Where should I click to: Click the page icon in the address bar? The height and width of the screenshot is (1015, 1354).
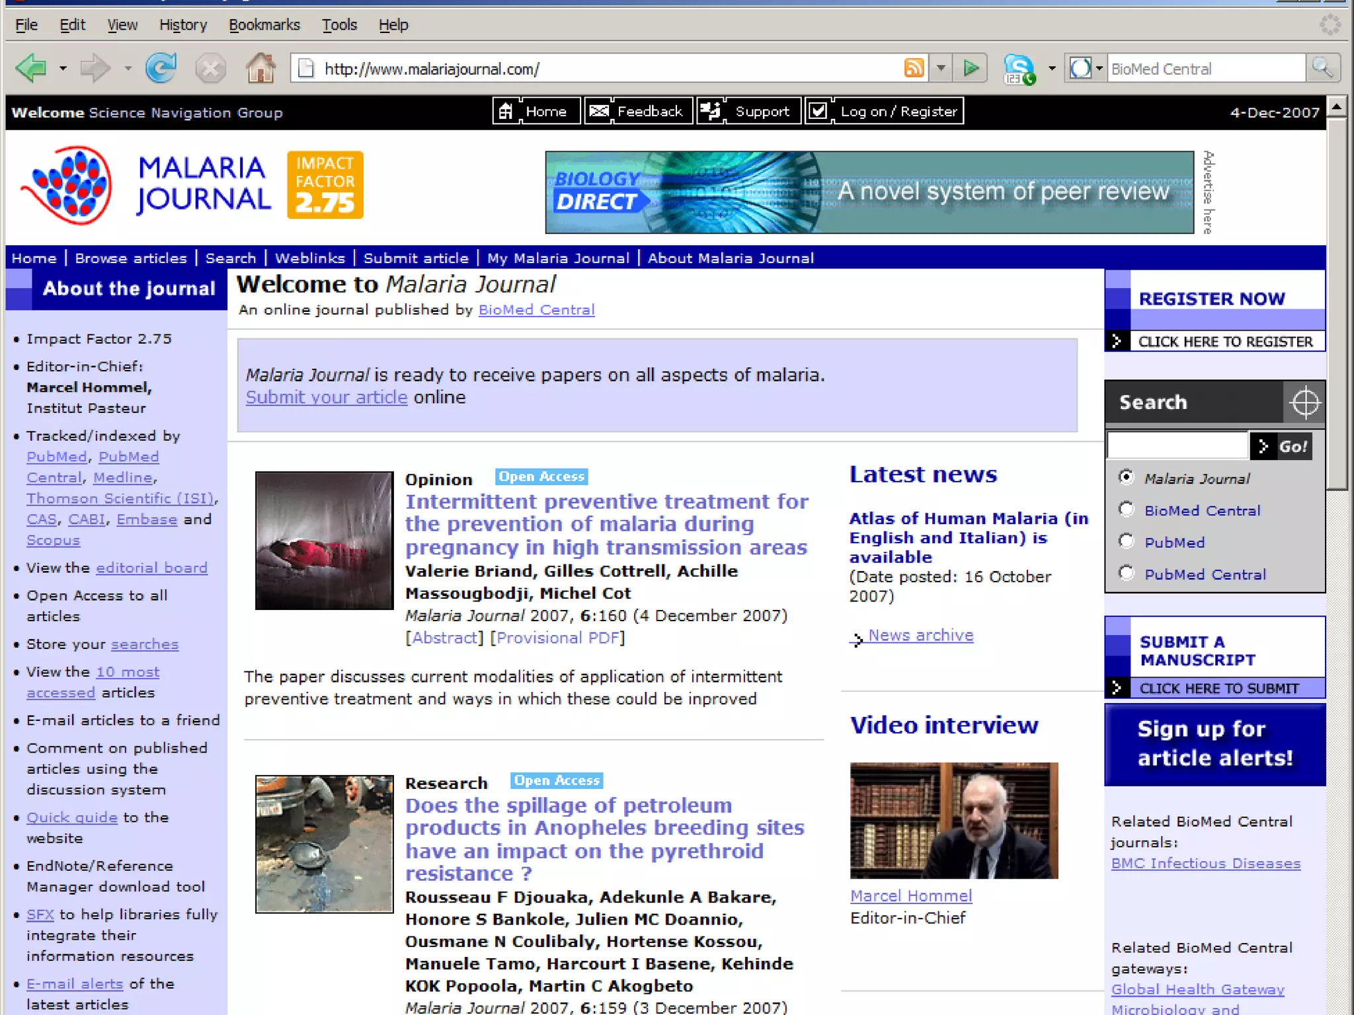[x=305, y=69]
